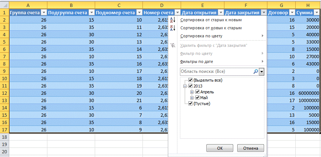Open the search area dropdown arrow
321x157 pixels.
coord(262,72)
